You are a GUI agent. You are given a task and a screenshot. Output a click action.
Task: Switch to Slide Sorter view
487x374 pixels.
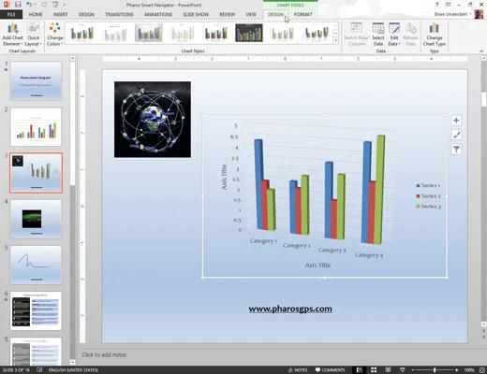[x=374, y=370]
